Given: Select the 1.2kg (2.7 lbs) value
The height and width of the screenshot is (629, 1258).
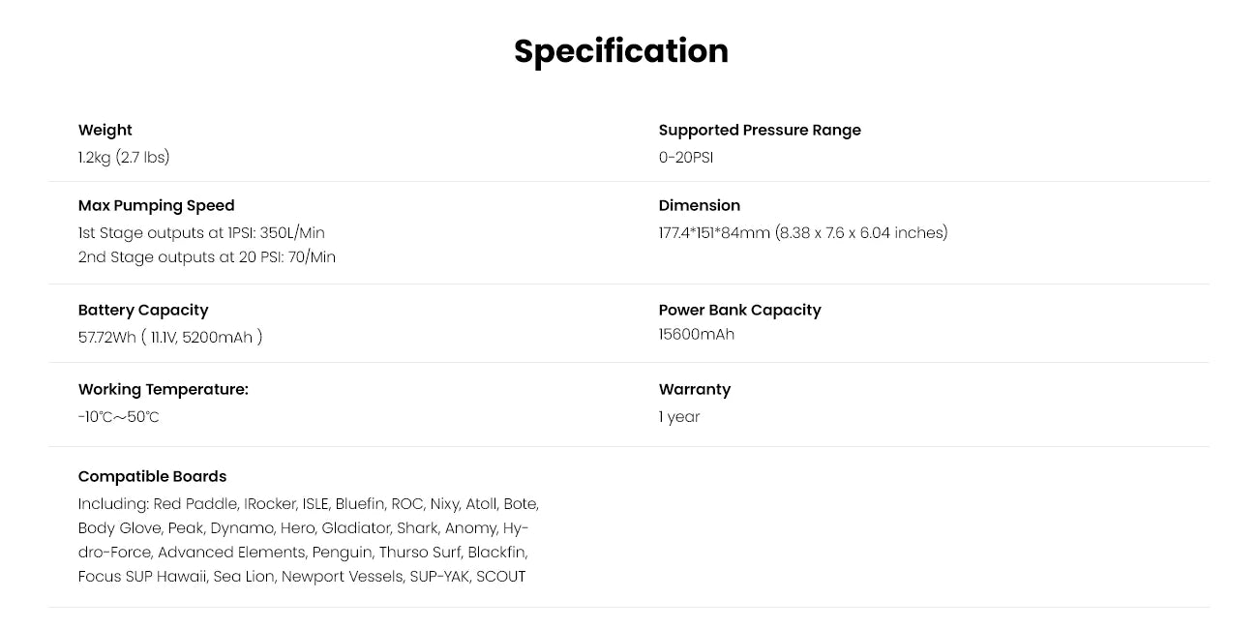Looking at the screenshot, I should point(124,157).
